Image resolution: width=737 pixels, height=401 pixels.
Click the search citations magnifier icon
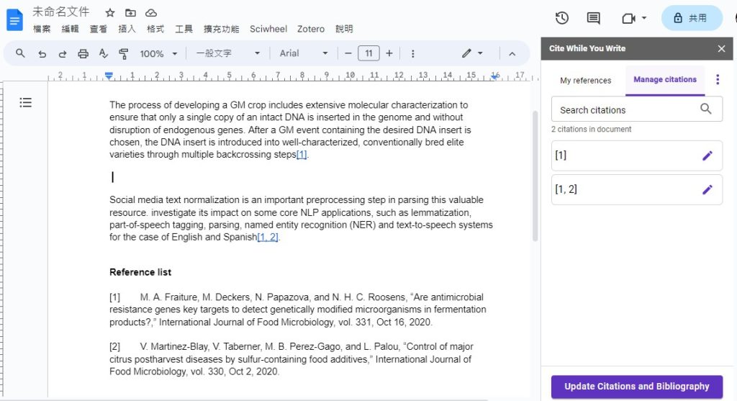click(x=705, y=109)
